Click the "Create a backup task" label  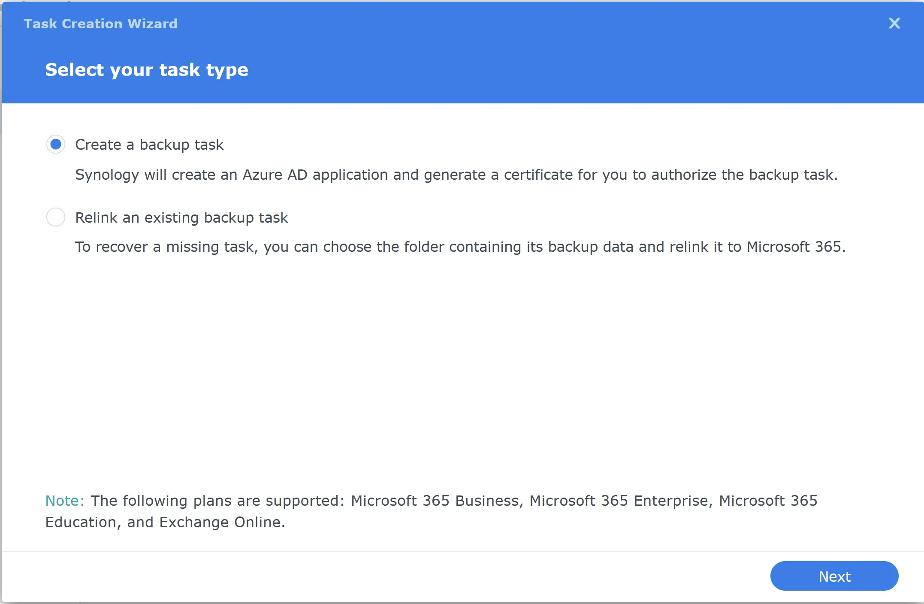pyautogui.click(x=149, y=145)
